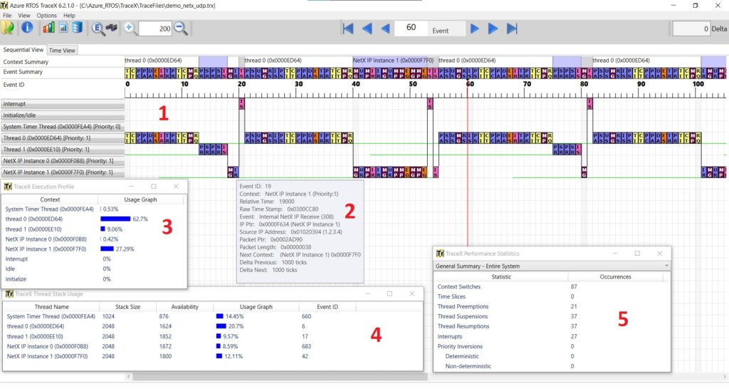Click event ID 100 label on the ruler
This screenshot has width=729, height=391.
click(x=698, y=84)
